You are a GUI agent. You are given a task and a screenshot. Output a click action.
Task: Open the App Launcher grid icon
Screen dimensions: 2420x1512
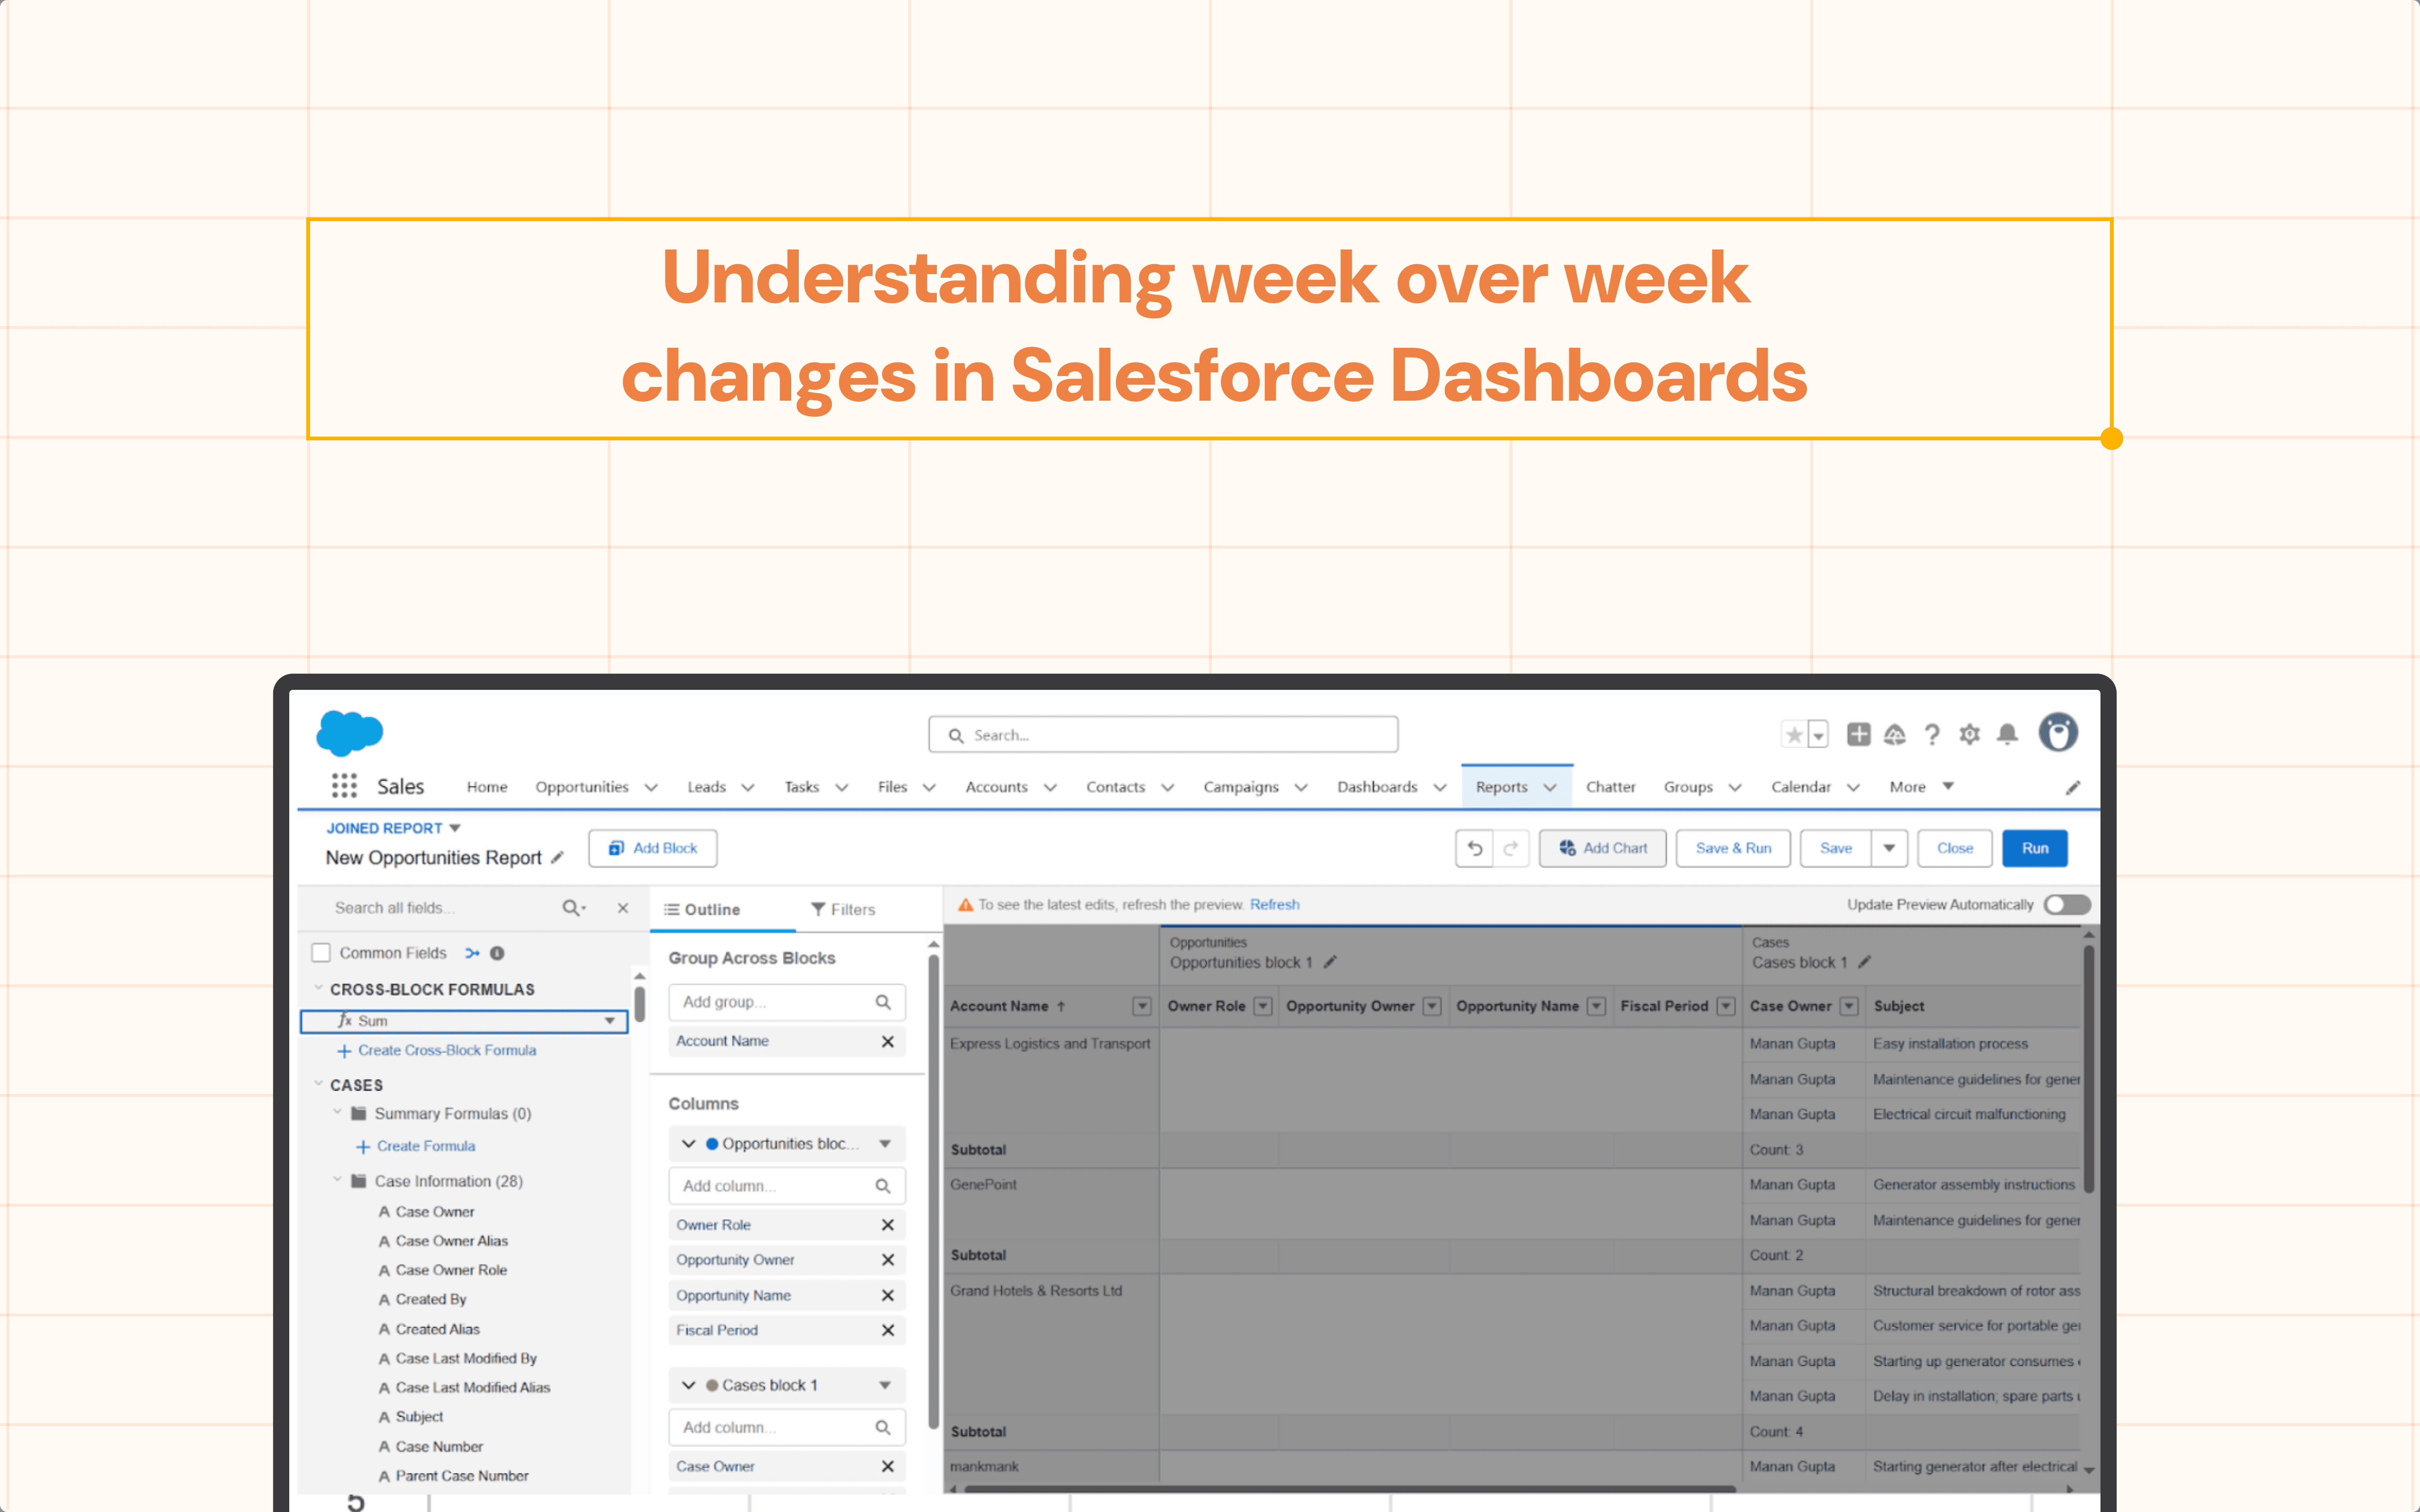(x=344, y=786)
